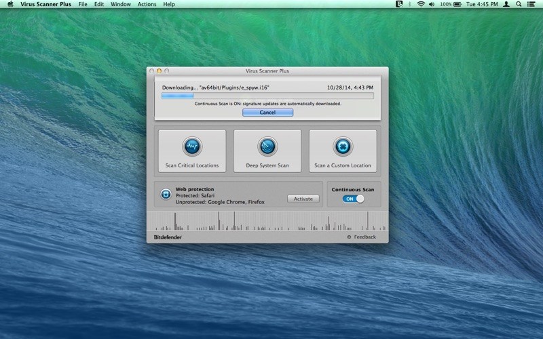543x339 pixels.
Task: Launch the Deep System Scan
Action: click(x=267, y=151)
